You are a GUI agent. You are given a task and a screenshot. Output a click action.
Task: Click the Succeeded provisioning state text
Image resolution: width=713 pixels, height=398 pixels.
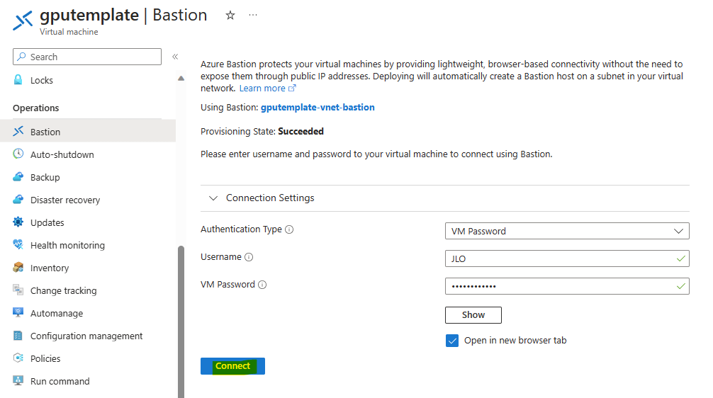click(x=301, y=131)
